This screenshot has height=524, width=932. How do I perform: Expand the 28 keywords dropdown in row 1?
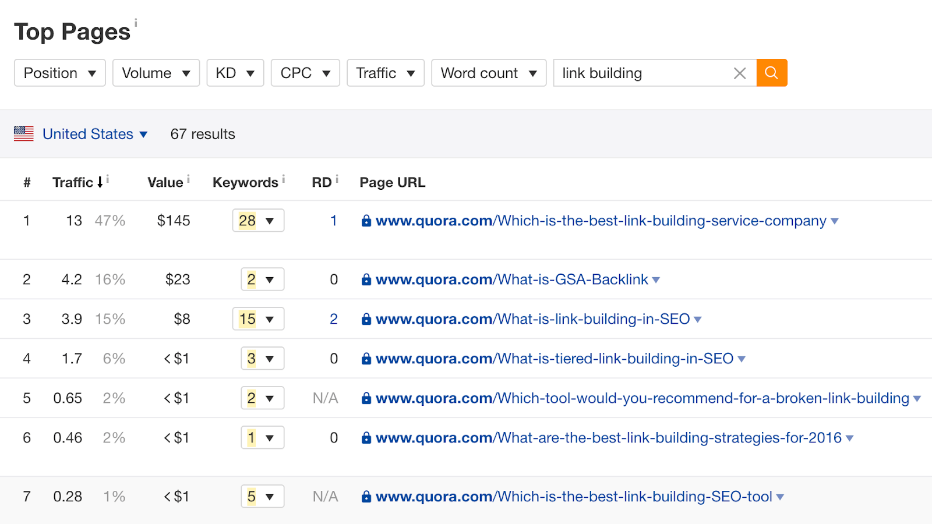(x=258, y=221)
